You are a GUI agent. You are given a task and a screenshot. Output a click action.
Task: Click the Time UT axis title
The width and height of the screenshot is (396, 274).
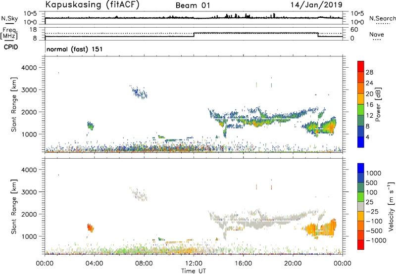pyautogui.click(x=194, y=271)
